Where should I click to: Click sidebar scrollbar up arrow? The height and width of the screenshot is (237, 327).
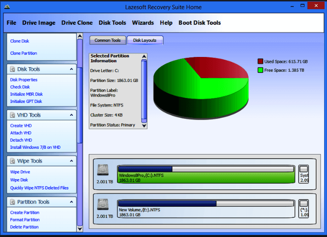(x=79, y=36)
